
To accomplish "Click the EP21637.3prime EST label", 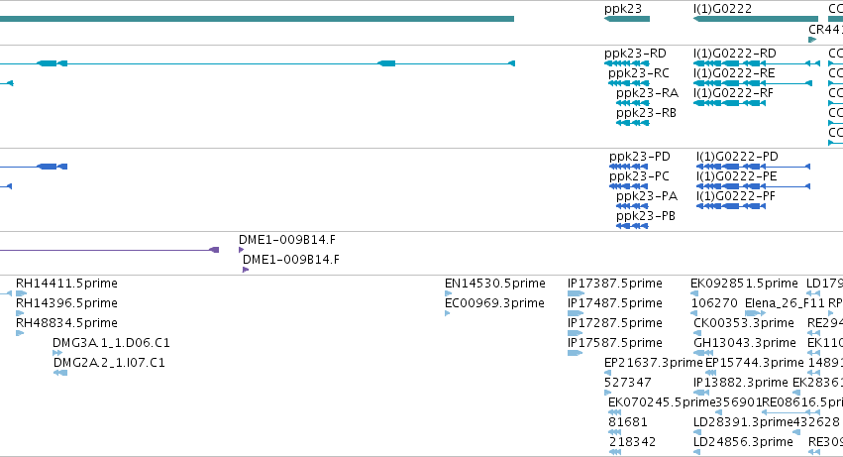I will coord(654,363).
